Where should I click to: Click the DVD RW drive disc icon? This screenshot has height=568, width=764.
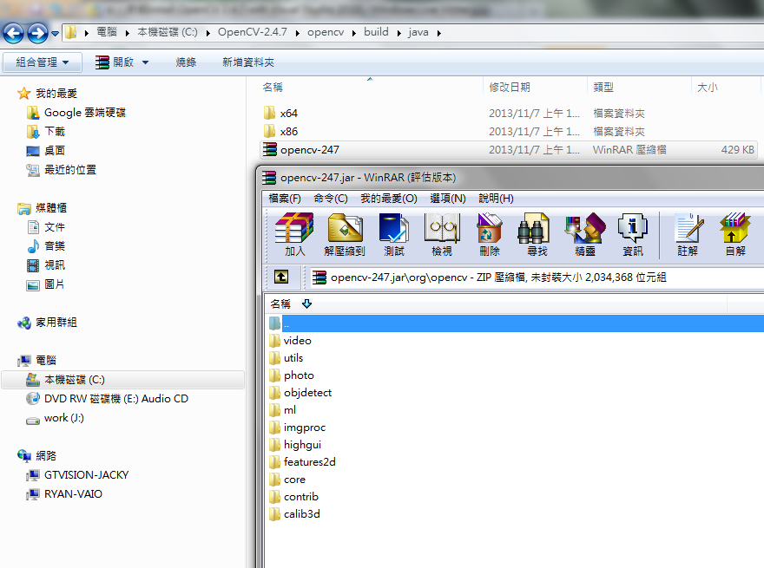(33, 399)
